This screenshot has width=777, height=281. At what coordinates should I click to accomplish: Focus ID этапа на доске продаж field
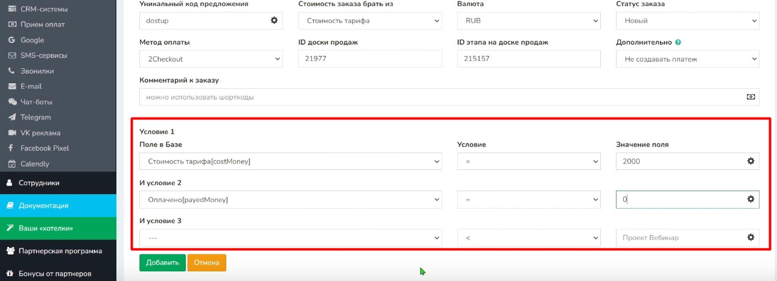529,59
